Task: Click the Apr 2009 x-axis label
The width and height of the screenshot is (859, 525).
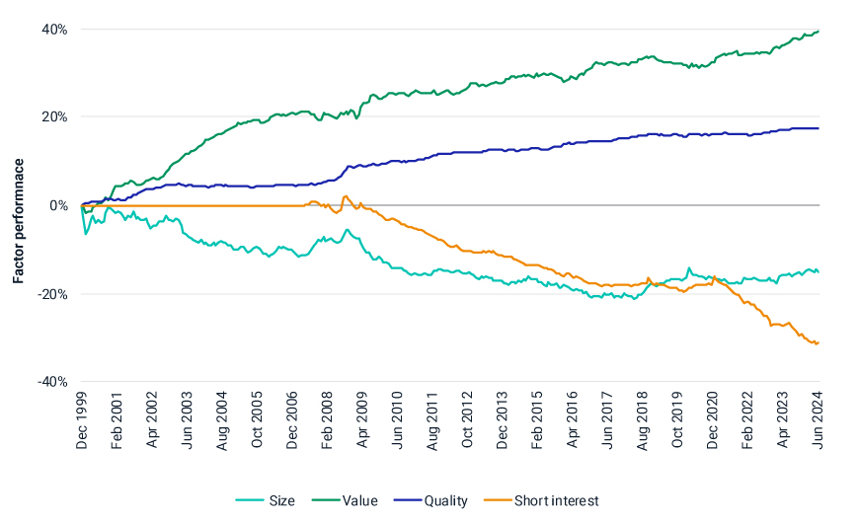Action: (362, 419)
